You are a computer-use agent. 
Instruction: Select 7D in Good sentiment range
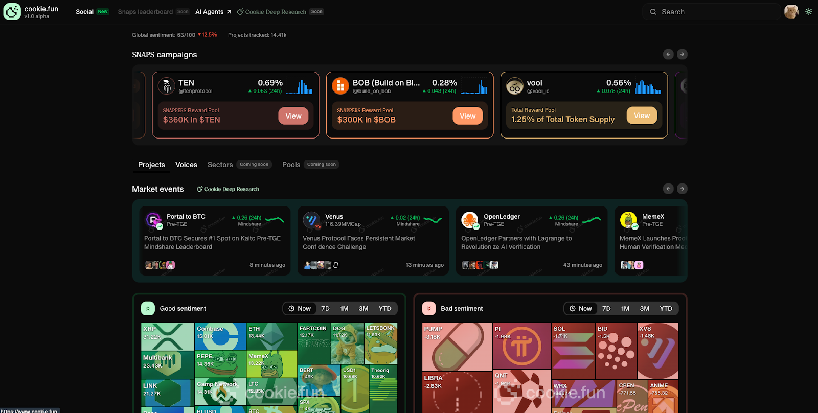pyautogui.click(x=325, y=309)
